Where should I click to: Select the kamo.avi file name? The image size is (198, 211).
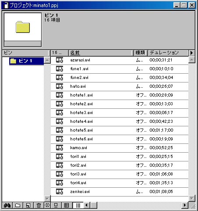[78, 148]
